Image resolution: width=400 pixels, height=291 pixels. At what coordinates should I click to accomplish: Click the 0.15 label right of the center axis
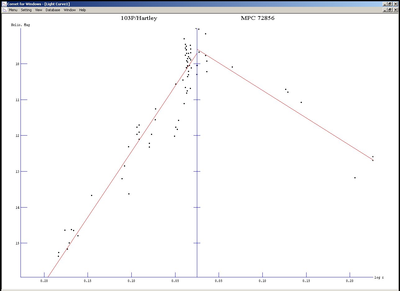pyautogui.click(x=306, y=280)
